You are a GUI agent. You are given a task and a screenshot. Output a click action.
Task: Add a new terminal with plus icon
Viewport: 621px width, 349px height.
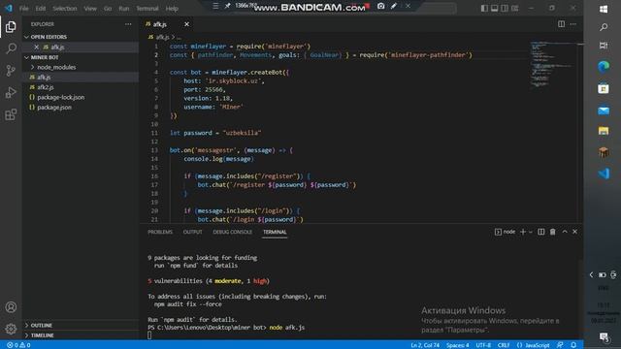[x=523, y=232]
